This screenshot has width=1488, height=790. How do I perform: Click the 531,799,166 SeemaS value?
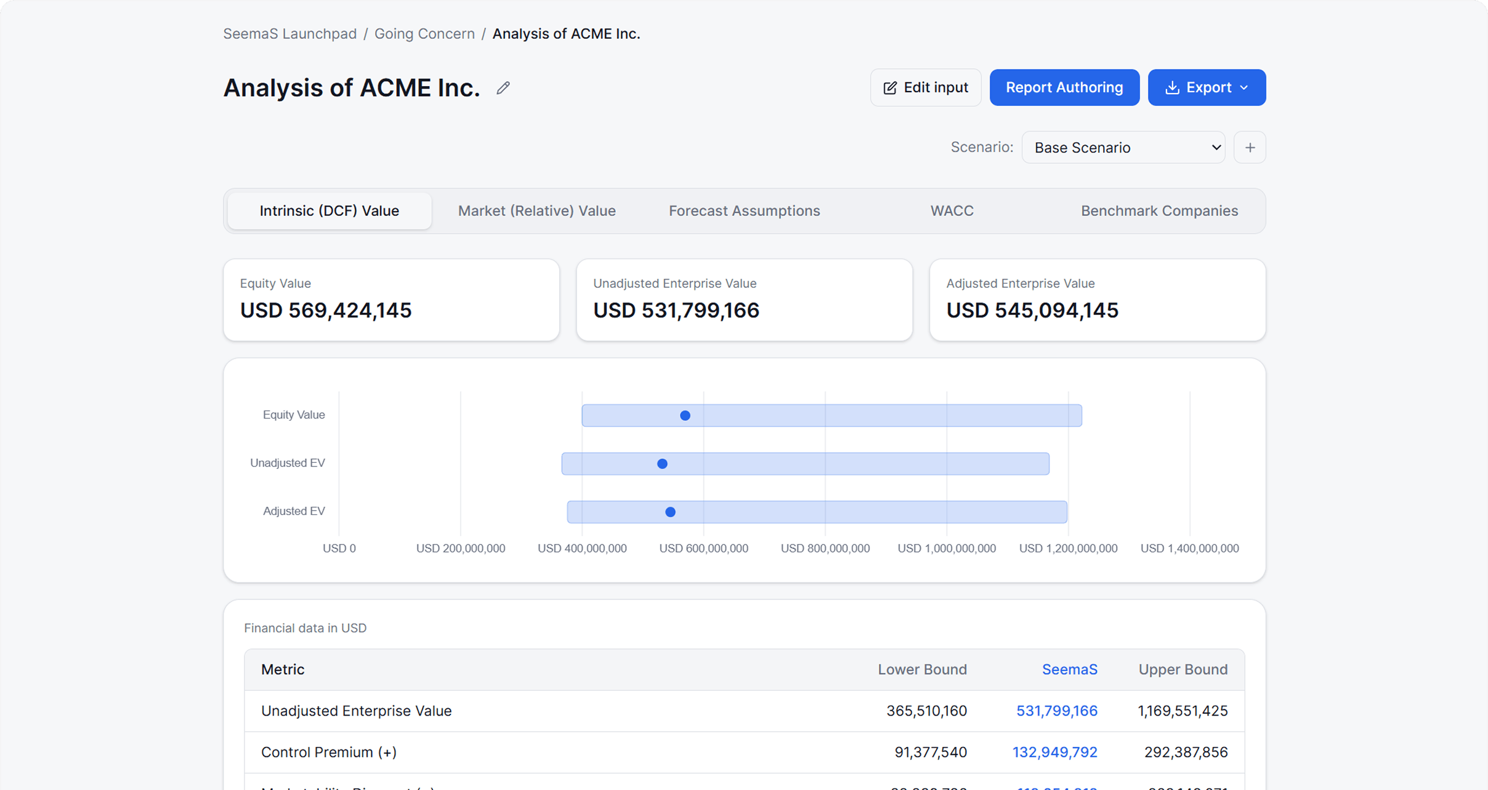point(1057,711)
